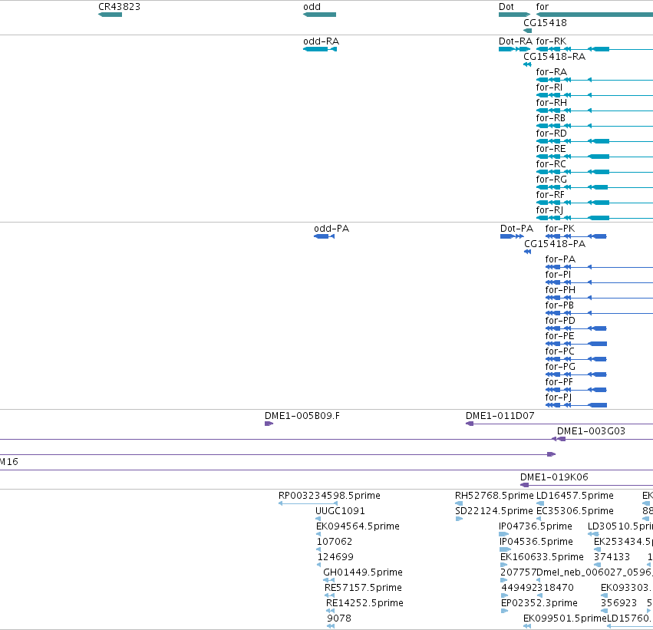
Task: Click the for-RG transcript label
Action: (x=552, y=180)
